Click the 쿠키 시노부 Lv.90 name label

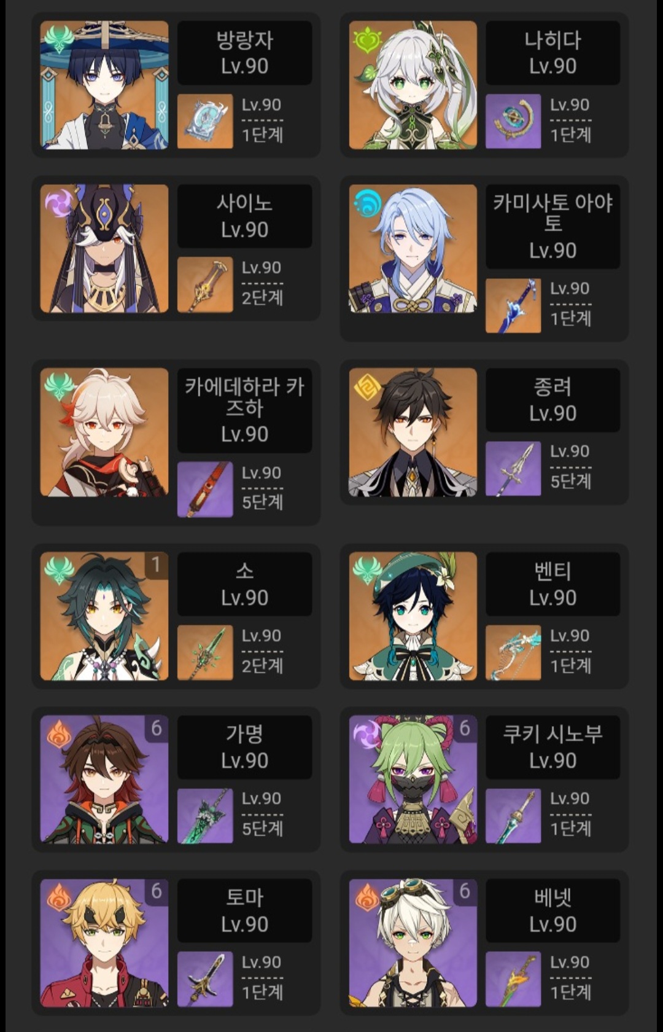point(552,747)
